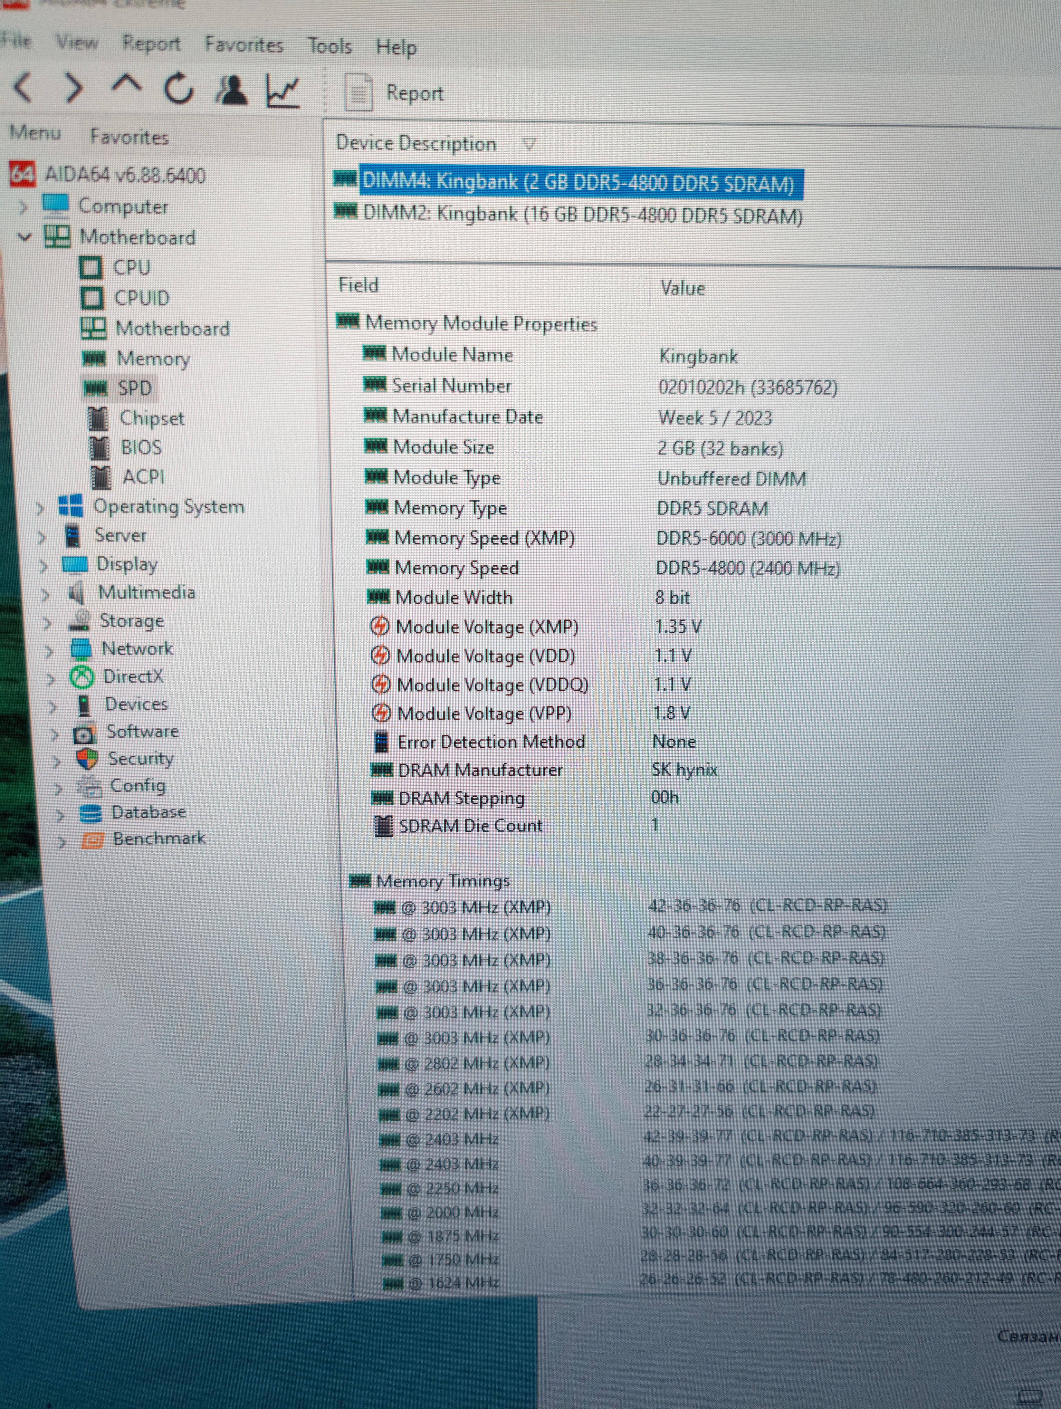1061x1409 pixels.
Task: Sort by Device Description column header
Action: coord(416,144)
